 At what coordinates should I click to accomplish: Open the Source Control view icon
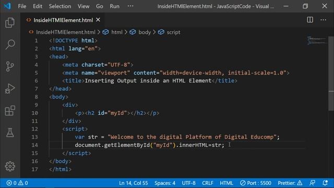coord(10,66)
